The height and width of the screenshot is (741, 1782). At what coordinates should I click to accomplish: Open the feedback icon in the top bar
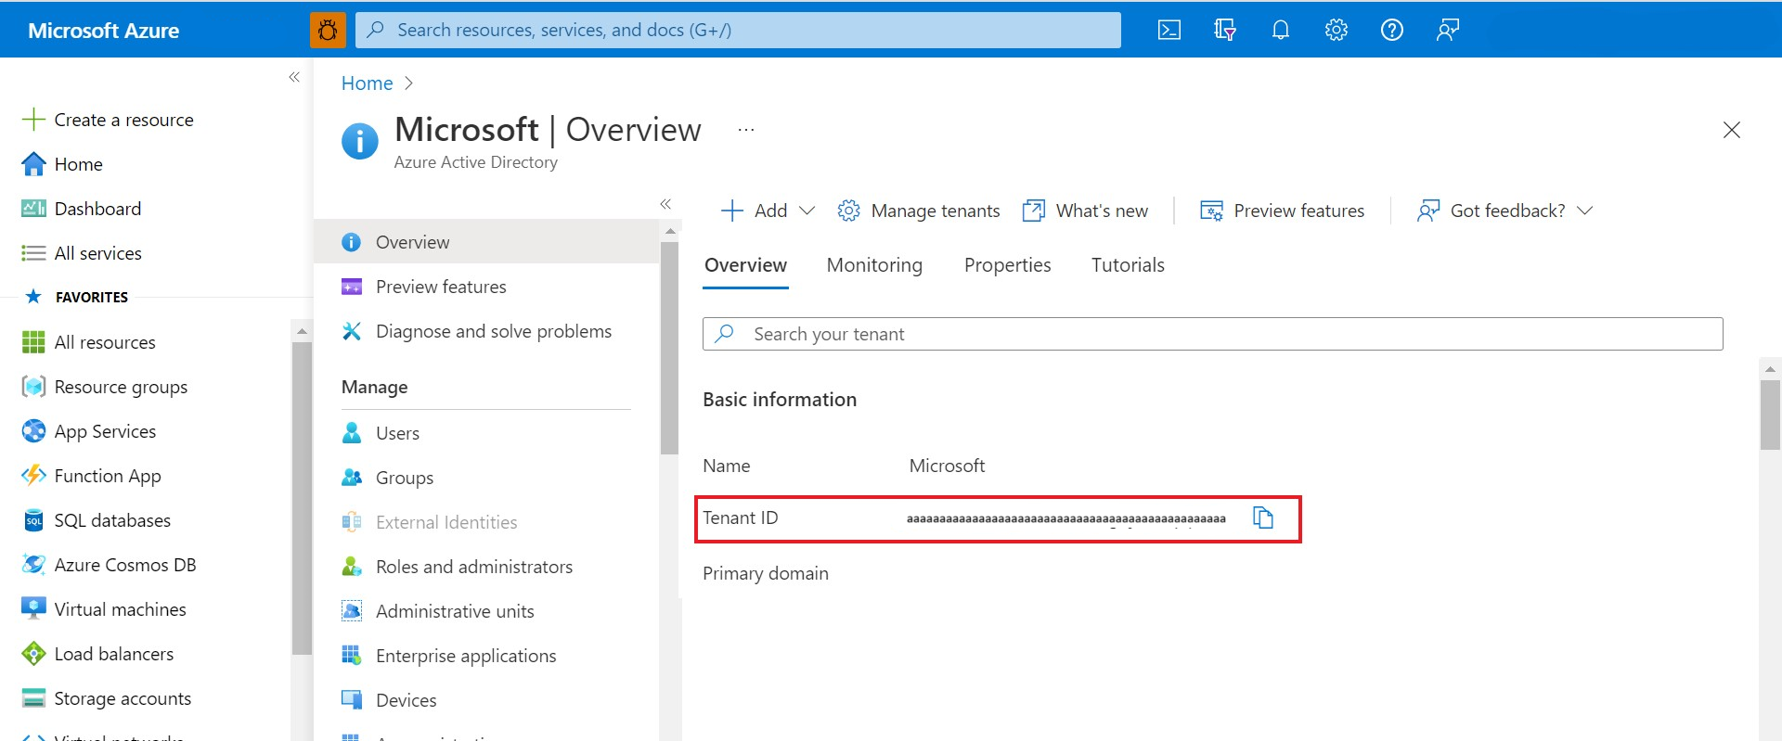[x=1448, y=30]
